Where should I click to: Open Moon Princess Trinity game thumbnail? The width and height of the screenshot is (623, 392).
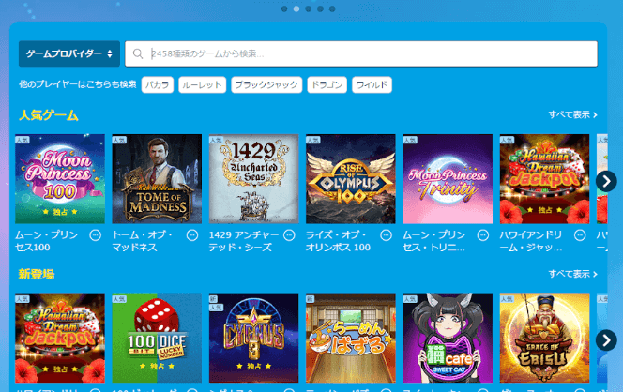[448, 179]
